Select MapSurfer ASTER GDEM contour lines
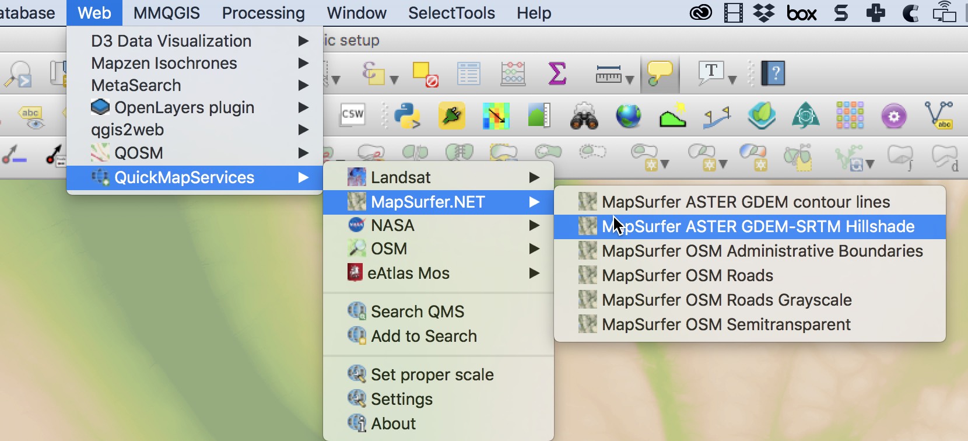The height and width of the screenshot is (441, 968). pos(750,202)
